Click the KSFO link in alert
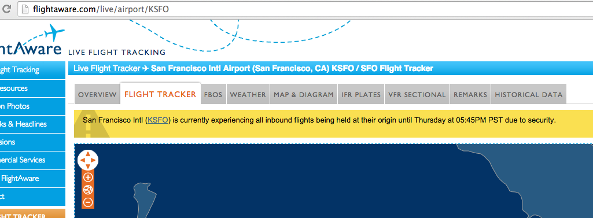Image resolution: width=593 pixels, height=218 pixels. click(158, 120)
